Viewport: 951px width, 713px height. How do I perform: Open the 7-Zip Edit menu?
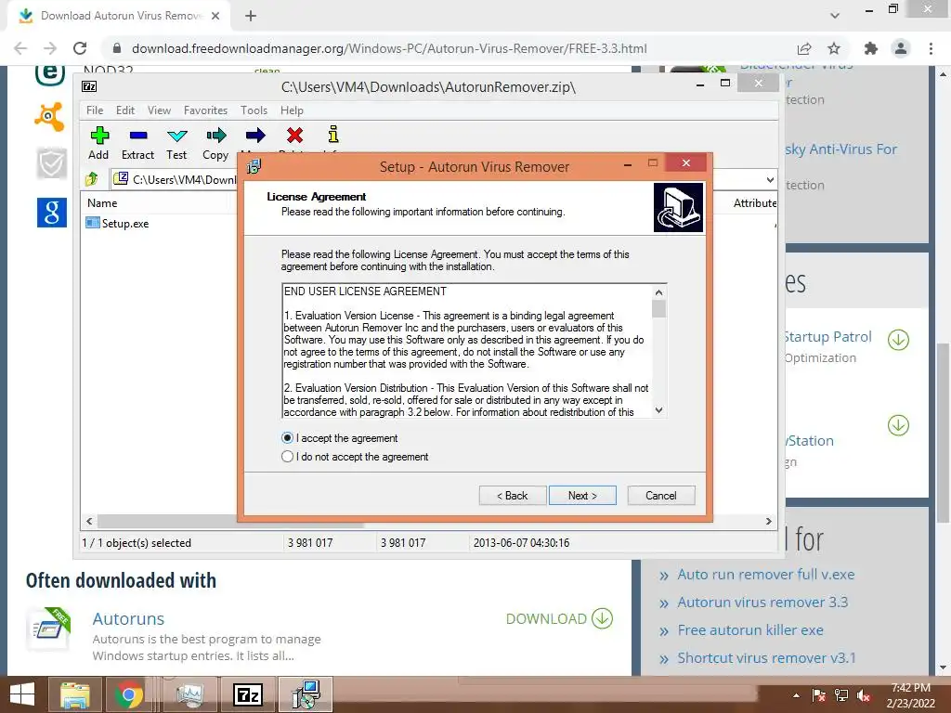click(x=125, y=110)
